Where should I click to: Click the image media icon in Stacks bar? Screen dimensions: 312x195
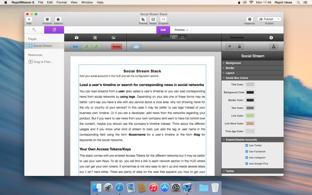click(113, 38)
